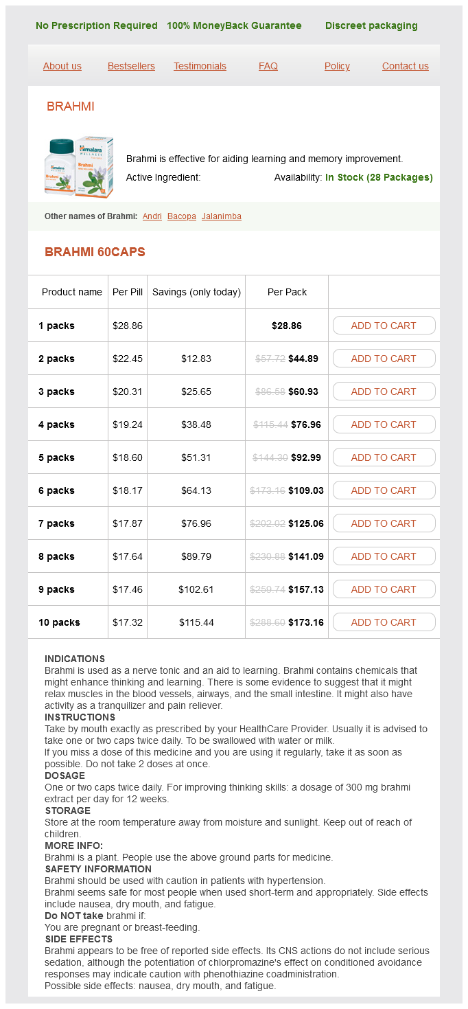Add 4 packs to cart
This screenshot has height=1009, width=468.
[x=384, y=424]
